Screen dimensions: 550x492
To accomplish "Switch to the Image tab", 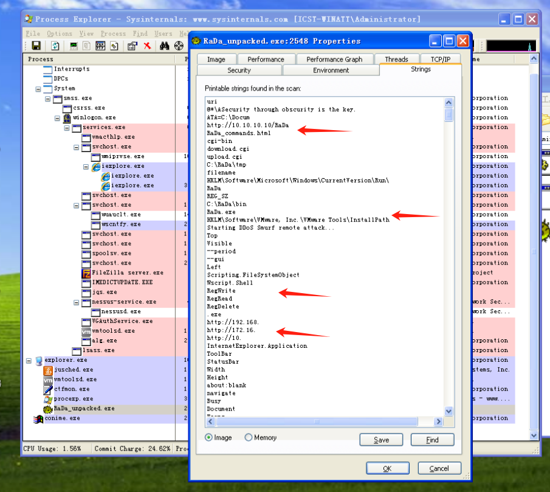I will pos(216,60).
